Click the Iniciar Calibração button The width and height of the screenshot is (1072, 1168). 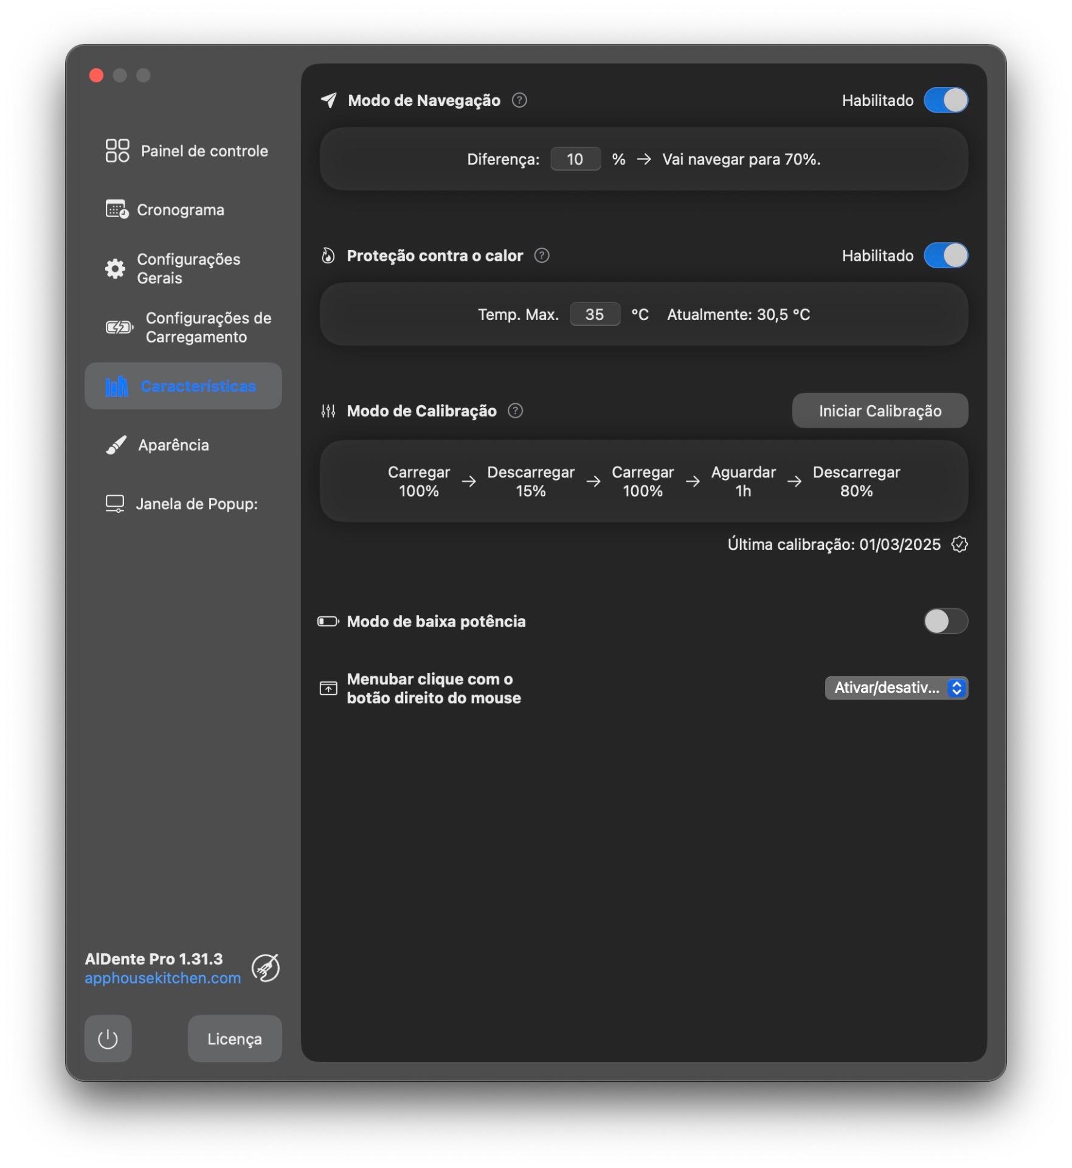point(879,411)
